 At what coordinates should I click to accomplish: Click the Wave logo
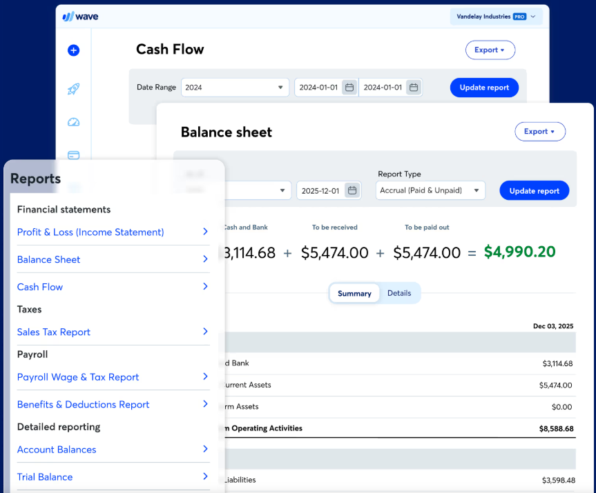pyautogui.click(x=80, y=17)
